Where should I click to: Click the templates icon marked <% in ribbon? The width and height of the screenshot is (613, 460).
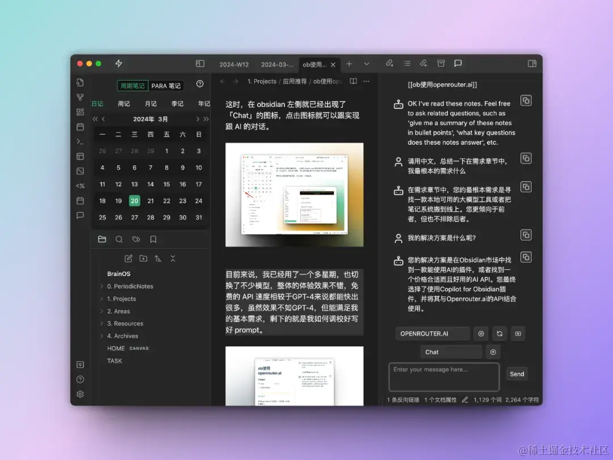coord(80,186)
